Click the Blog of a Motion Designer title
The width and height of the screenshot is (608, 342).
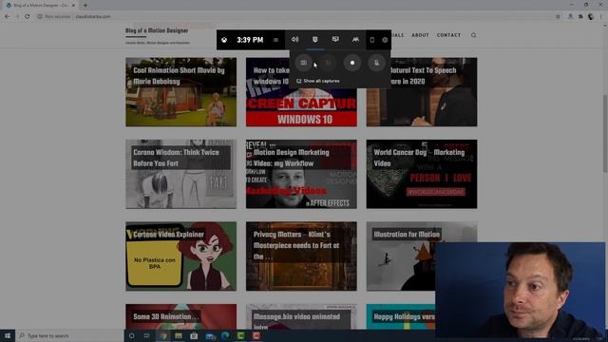(157, 30)
